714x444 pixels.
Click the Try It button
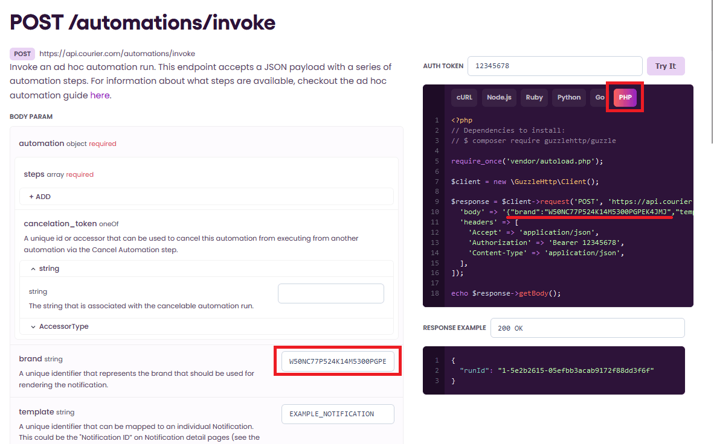pos(665,66)
